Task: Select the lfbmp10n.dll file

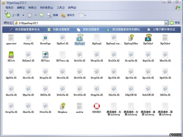Action: 97,56
